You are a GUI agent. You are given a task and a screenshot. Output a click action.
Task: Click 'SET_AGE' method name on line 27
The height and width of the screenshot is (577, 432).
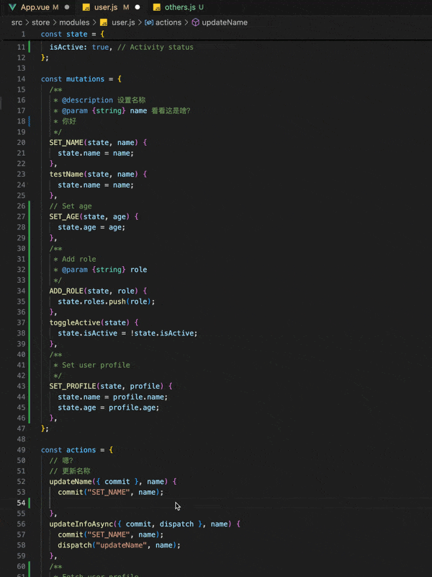coord(64,216)
